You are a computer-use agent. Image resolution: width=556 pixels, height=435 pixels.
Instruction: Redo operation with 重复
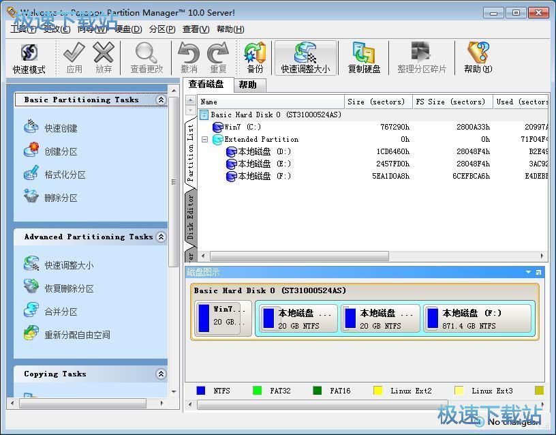(x=218, y=58)
